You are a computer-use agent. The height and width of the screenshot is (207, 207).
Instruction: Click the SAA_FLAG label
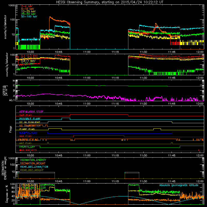pyautogui.click(x=25, y=136)
